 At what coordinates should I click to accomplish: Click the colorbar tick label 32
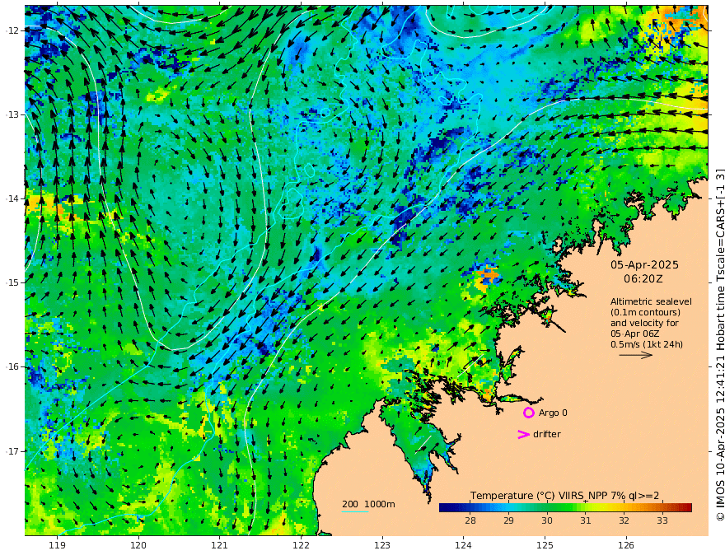click(x=624, y=520)
